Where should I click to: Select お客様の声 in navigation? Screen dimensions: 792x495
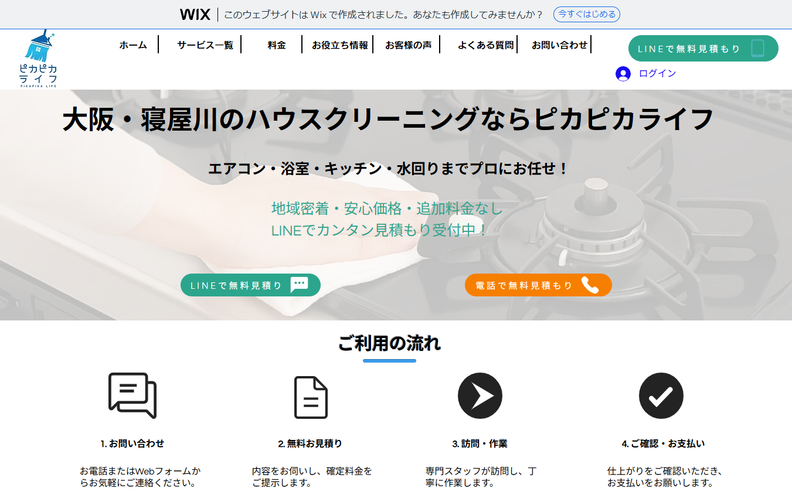(408, 45)
